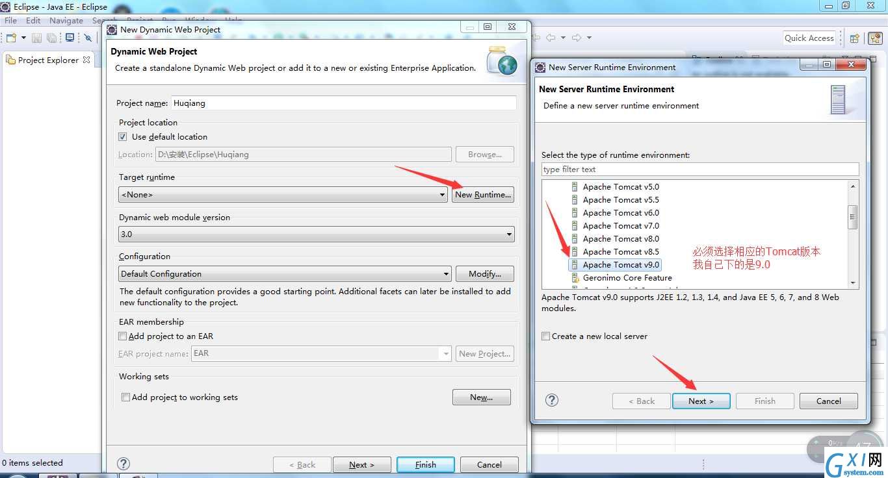This screenshot has width=888, height=478.
Task: Click the type filter text box
Action: click(700, 170)
